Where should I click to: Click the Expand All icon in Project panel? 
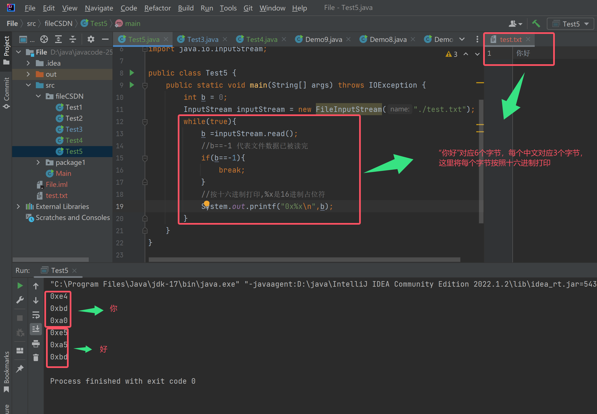pyautogui.click(x=58, y=39)
